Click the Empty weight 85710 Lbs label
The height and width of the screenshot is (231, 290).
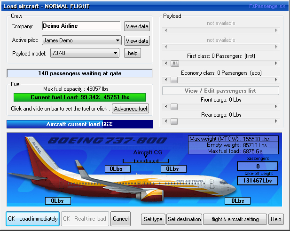coord(234,145)
